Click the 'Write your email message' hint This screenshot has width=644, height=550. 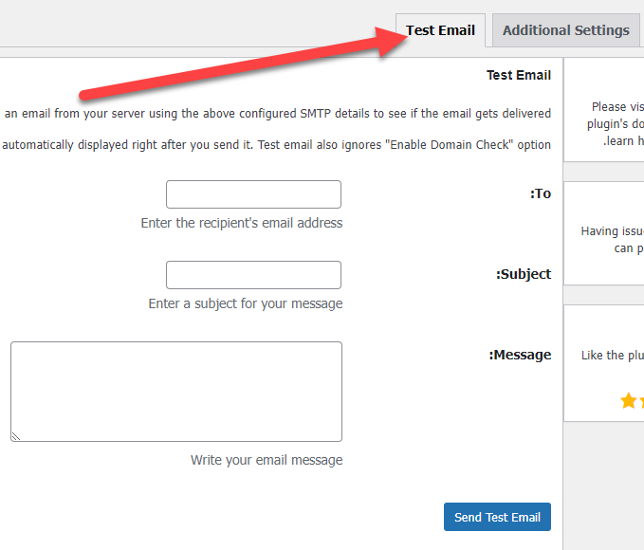(267, 460)
